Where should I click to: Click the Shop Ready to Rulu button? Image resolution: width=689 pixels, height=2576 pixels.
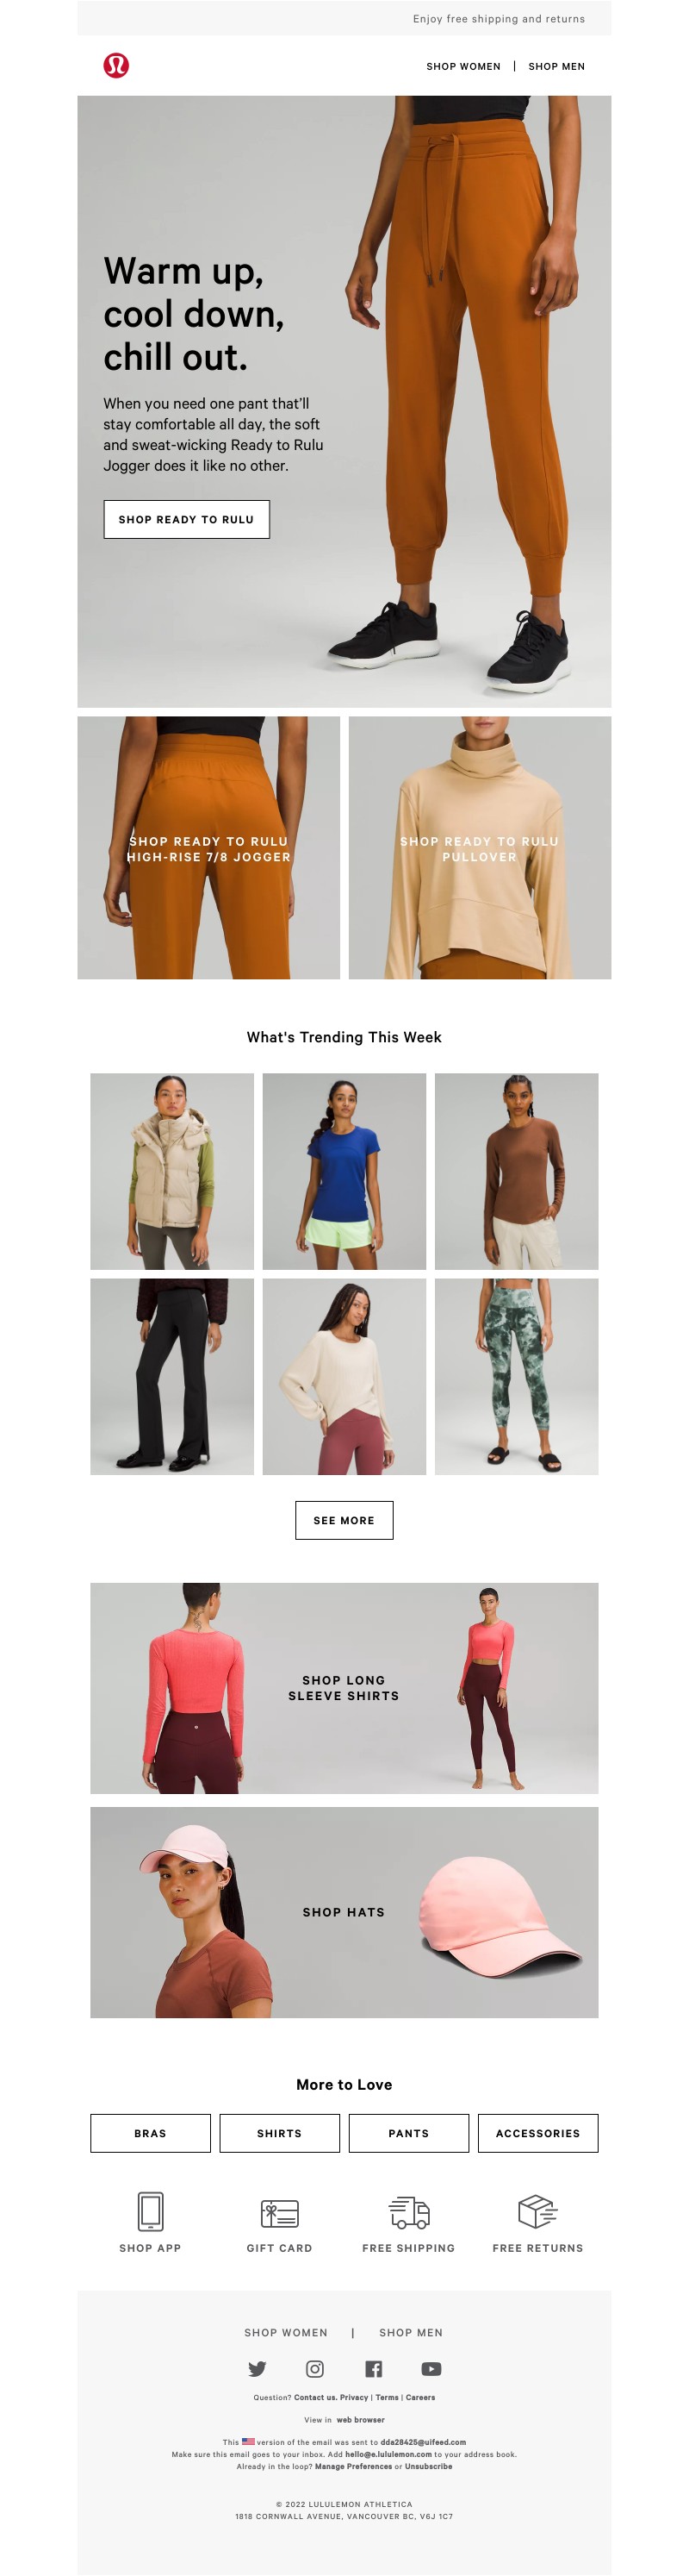(187, 519)
